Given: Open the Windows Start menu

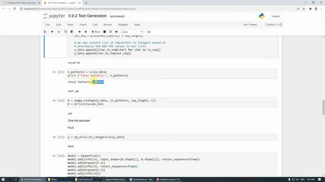Looking at the screenshot, I should (x=3, y=179).
